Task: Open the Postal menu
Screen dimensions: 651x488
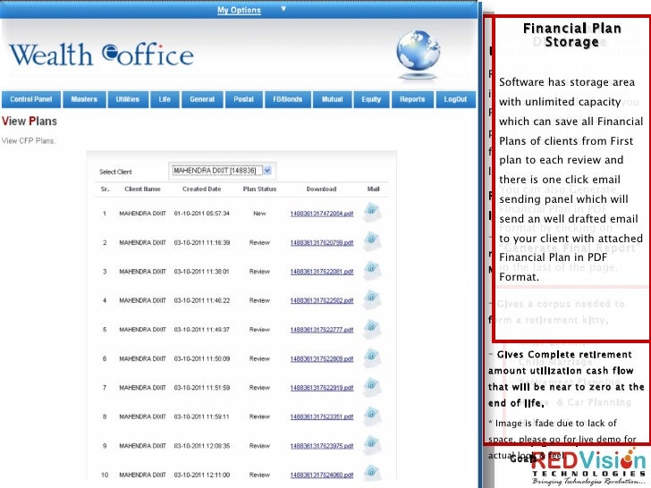Action: click(244, 99)
